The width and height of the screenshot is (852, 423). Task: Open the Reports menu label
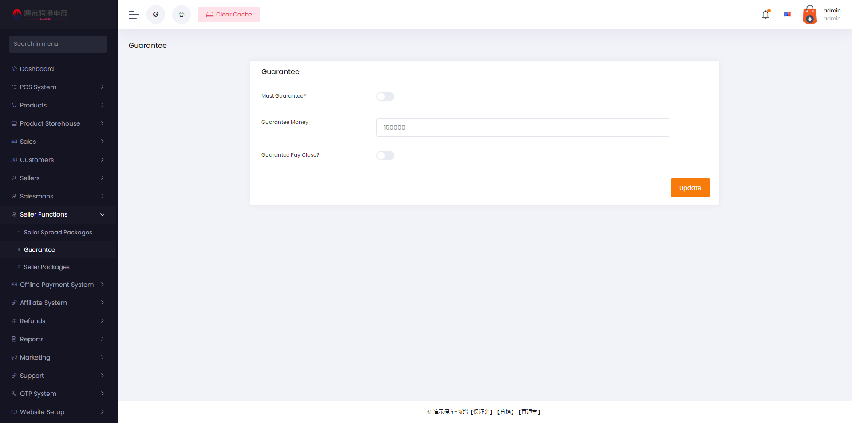32,339
